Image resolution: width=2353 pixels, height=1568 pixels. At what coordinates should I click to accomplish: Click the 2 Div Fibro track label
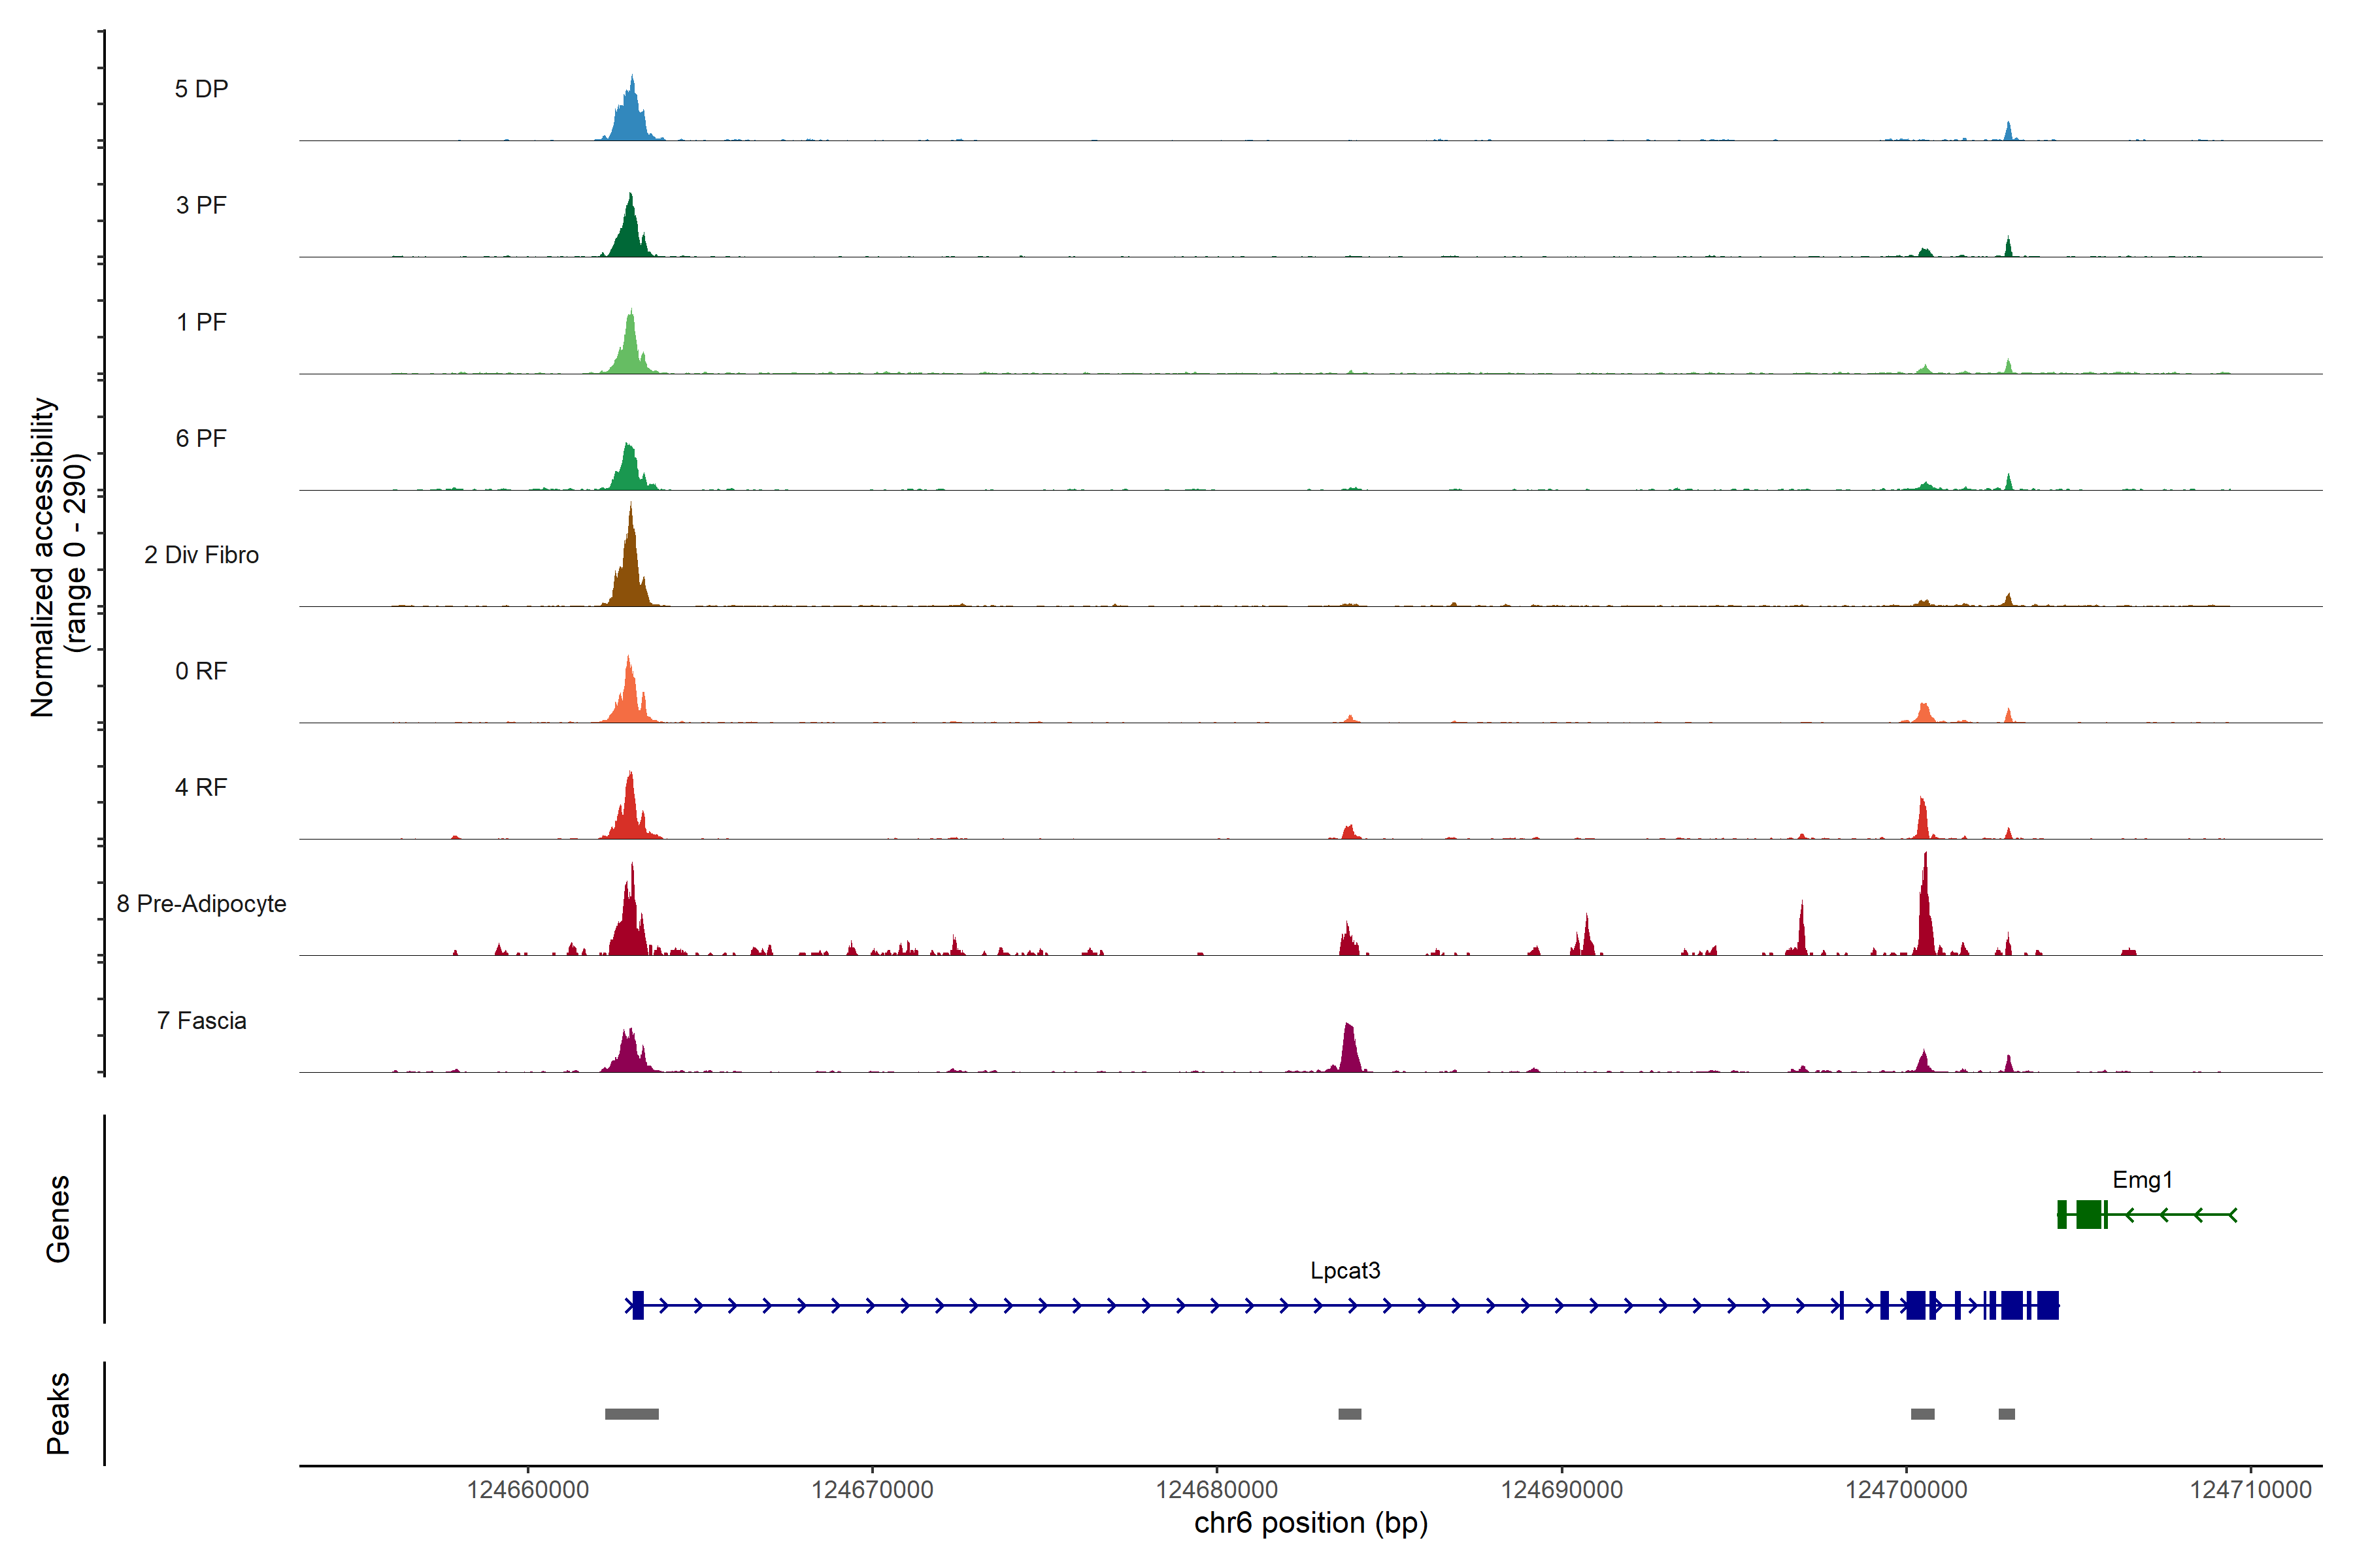[x=201, y=555]
